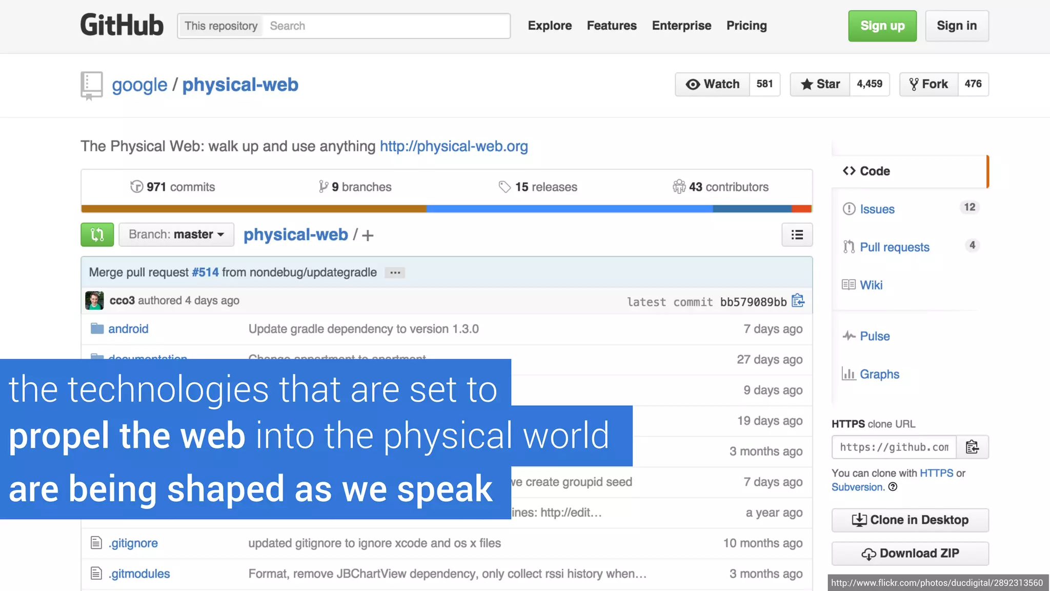Open the android folder link

128,329
